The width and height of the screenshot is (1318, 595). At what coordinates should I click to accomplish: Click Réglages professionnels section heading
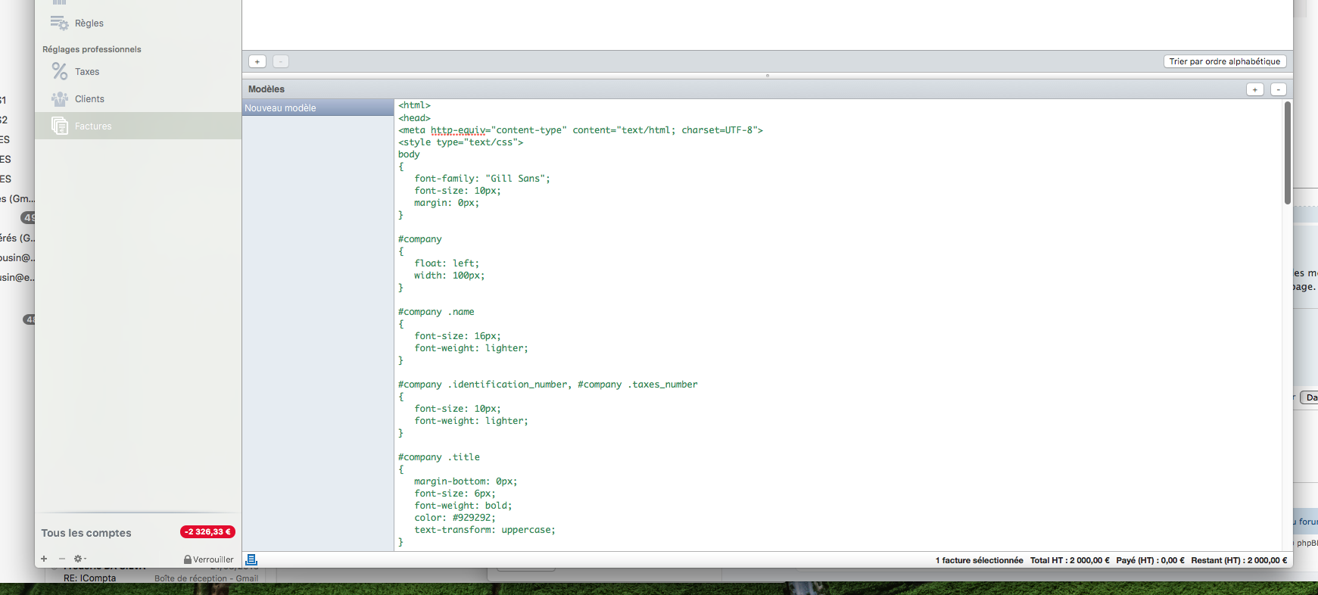point(92,49)
